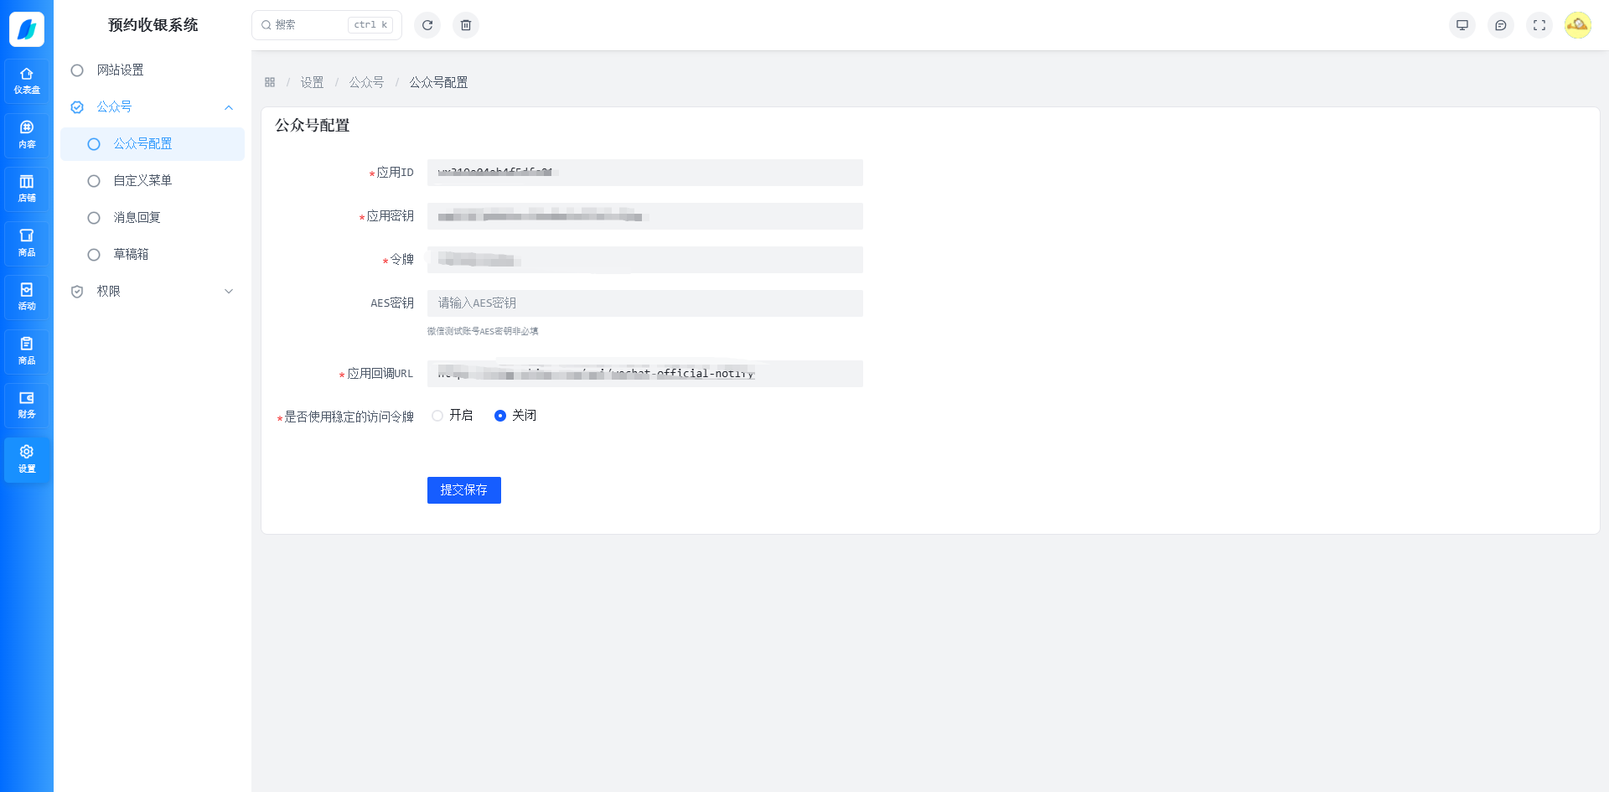This screenshot has width=1609, height=792.
Task: Open the messages chat icon
Action: pos(1501,25)
